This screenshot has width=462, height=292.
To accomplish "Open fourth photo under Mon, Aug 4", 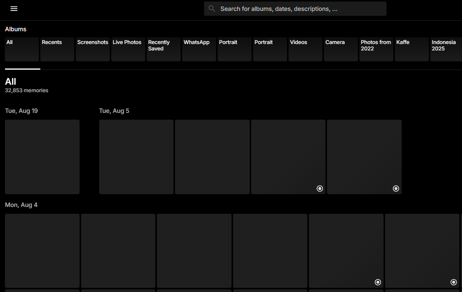I will 270,251.
